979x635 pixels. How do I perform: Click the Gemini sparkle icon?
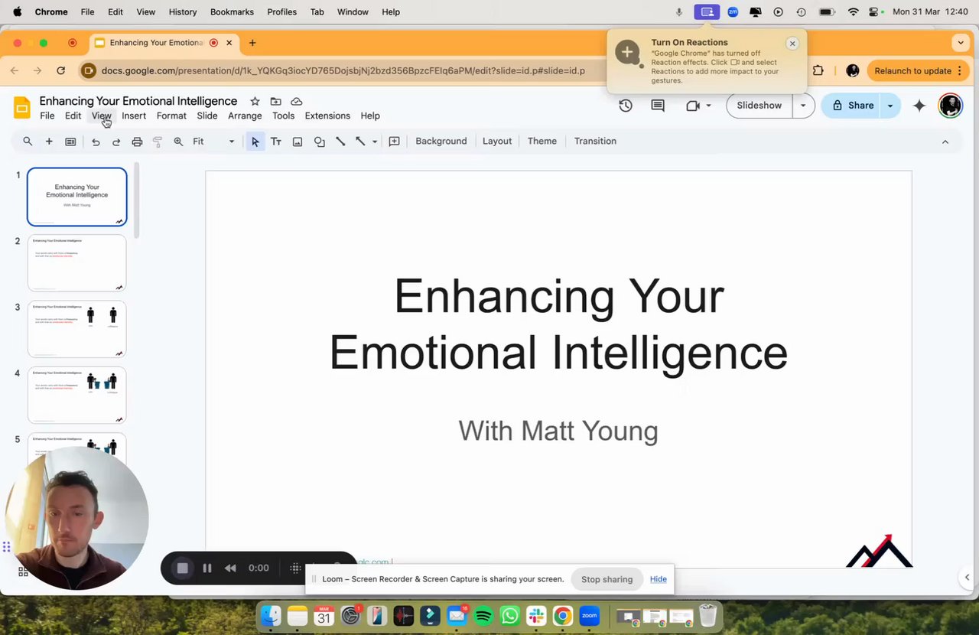919,106
